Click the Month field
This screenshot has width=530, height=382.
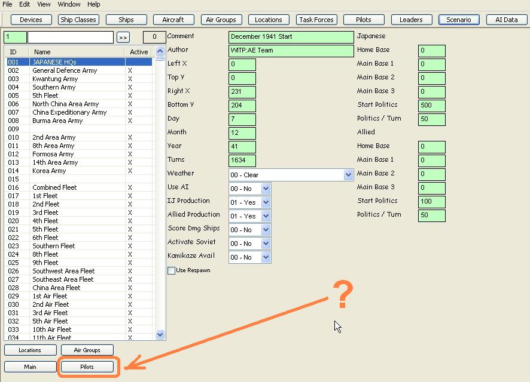[x=242, y=133]
